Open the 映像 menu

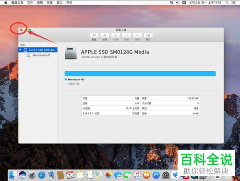coord(49,2)
